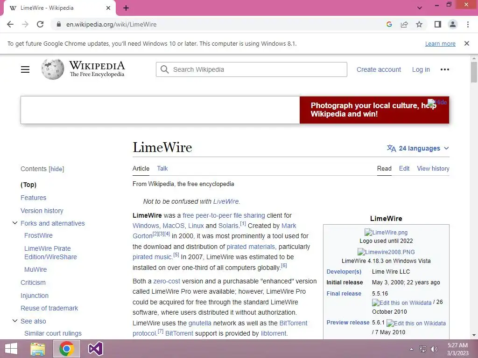The image size is (478, 358).
Task: Go to Forks and alternatives section
Action: pyautogui.click(x=52, y=223)
